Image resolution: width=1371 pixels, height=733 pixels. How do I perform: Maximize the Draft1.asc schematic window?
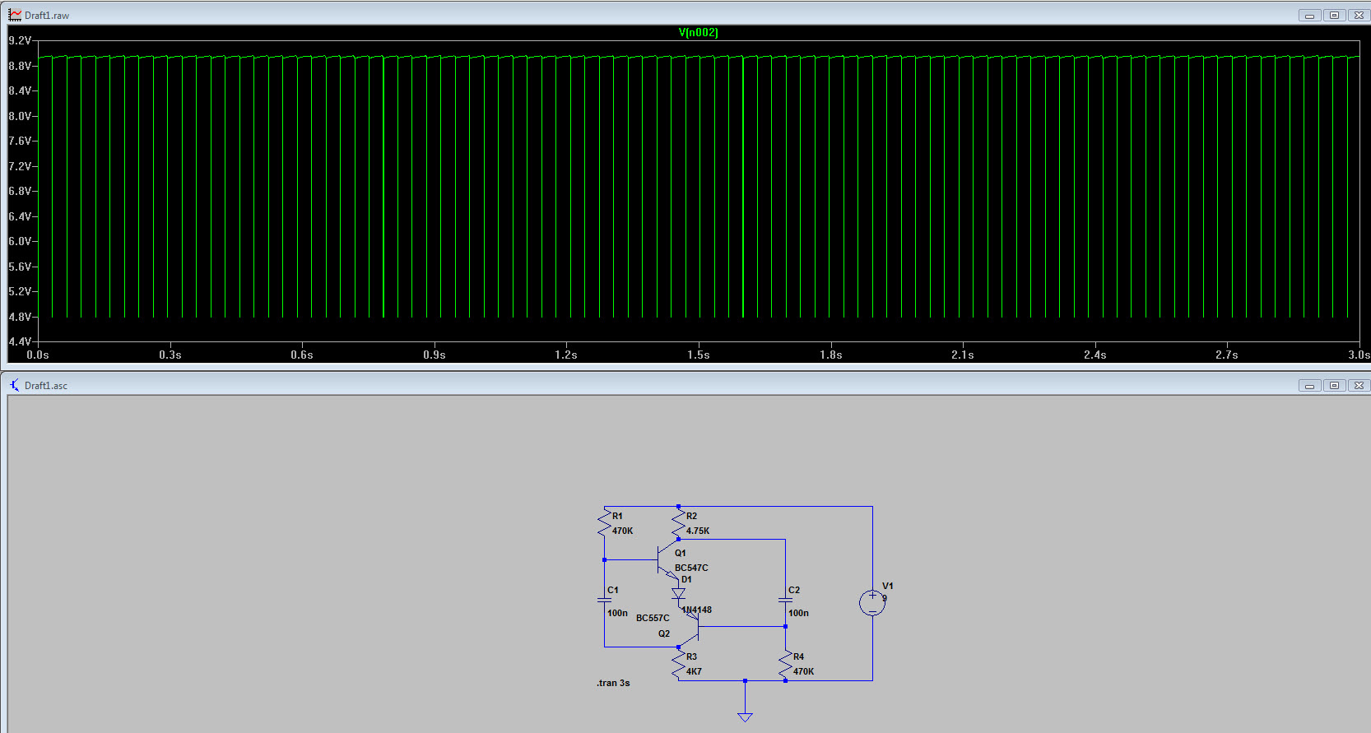tap(1334, 385)
